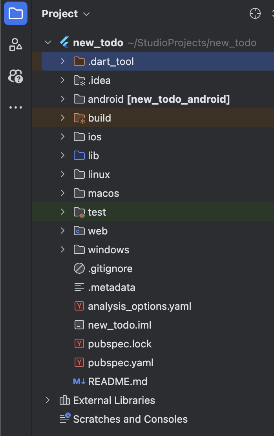
Task: Click the excluded build folder icon
Action: (80, 118)
